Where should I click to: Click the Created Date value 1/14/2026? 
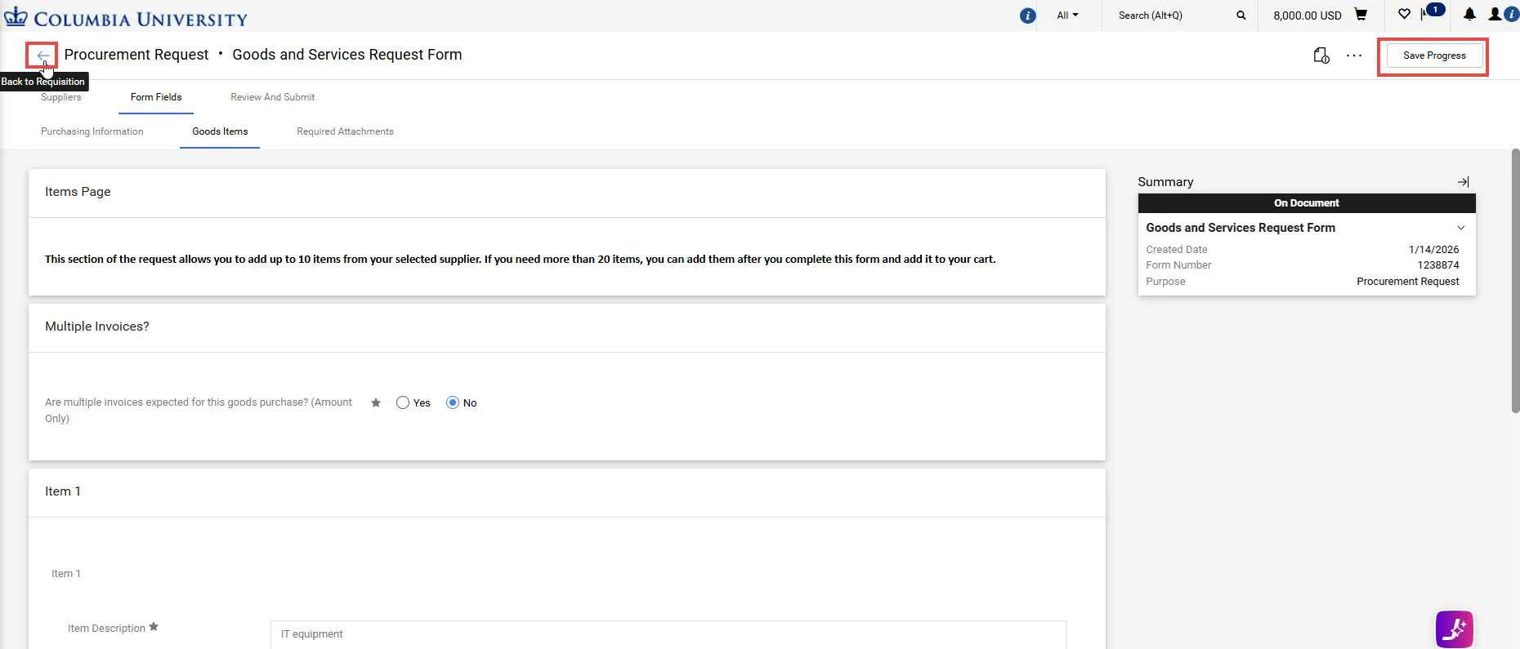click(1433, 250)
